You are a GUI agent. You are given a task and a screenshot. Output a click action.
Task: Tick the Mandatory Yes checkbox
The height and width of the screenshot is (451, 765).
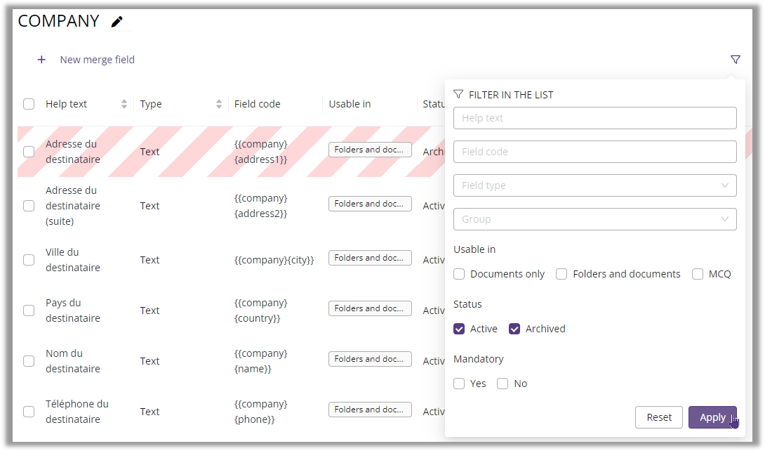coord(459,384)
